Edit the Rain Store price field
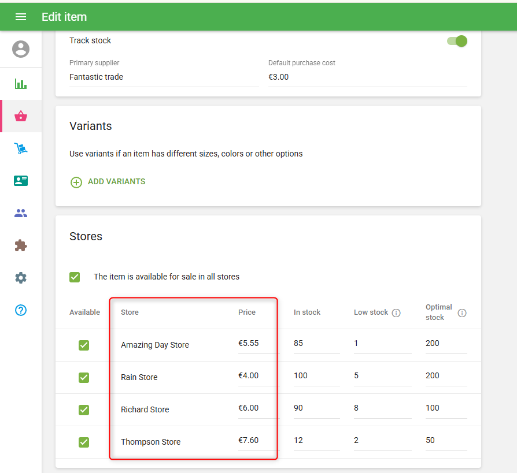 (x=257, y=376)
